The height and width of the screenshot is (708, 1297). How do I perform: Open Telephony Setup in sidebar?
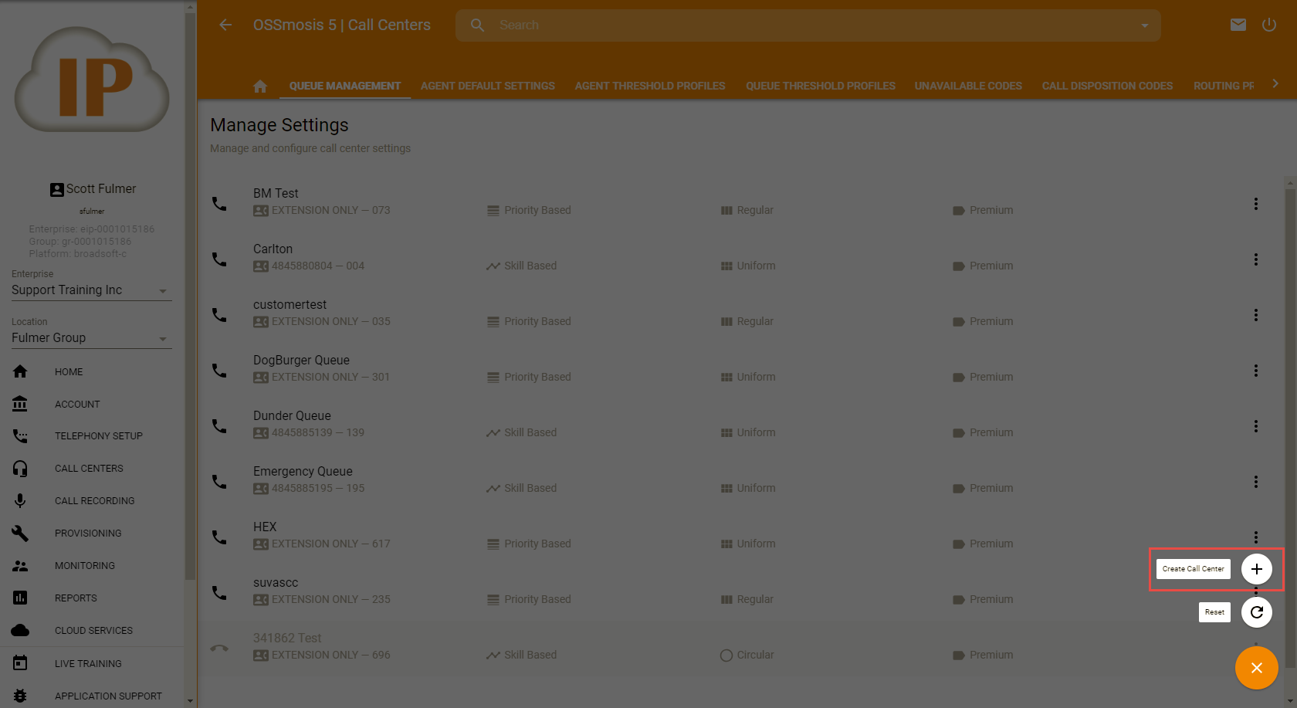[98, 436]
